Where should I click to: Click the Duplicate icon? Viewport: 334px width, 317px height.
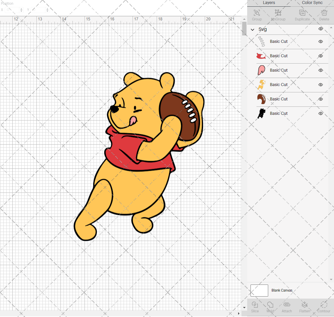pyautogui.click(x=302, y=13)
